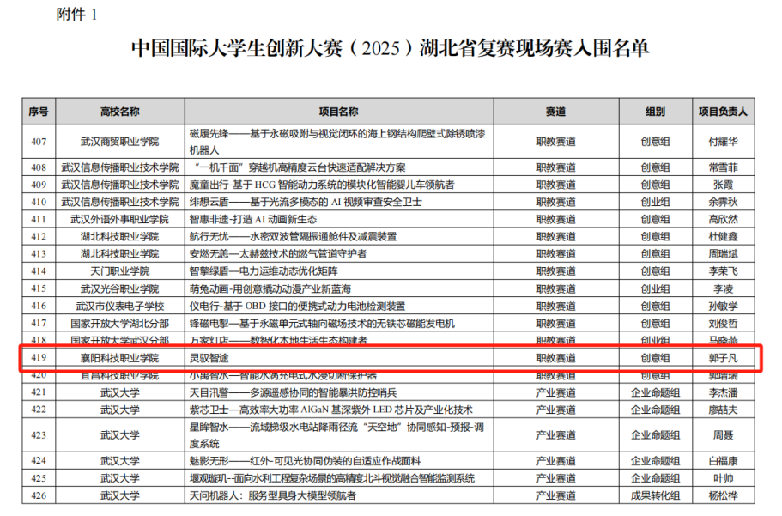The height and width of the screenshot is (516, 782).
Task: Select the name 杜健鑫
Action: coord(723,236)
